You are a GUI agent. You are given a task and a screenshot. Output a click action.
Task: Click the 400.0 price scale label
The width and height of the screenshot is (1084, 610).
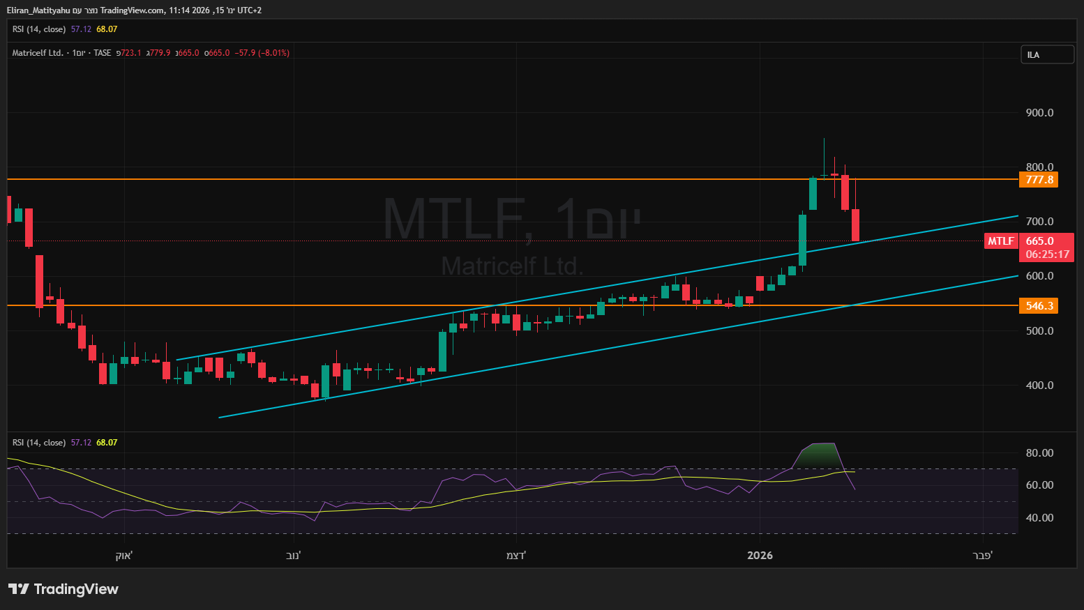pyautogui.click(x=1039, y=386)
